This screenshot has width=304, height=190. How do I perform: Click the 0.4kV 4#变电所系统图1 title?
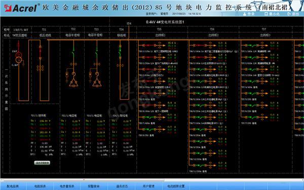[165, 22]
